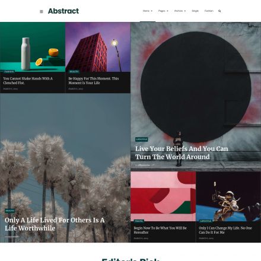Expand the Home dropdown menu
This screenshot has width=261, height=261.
148,11
